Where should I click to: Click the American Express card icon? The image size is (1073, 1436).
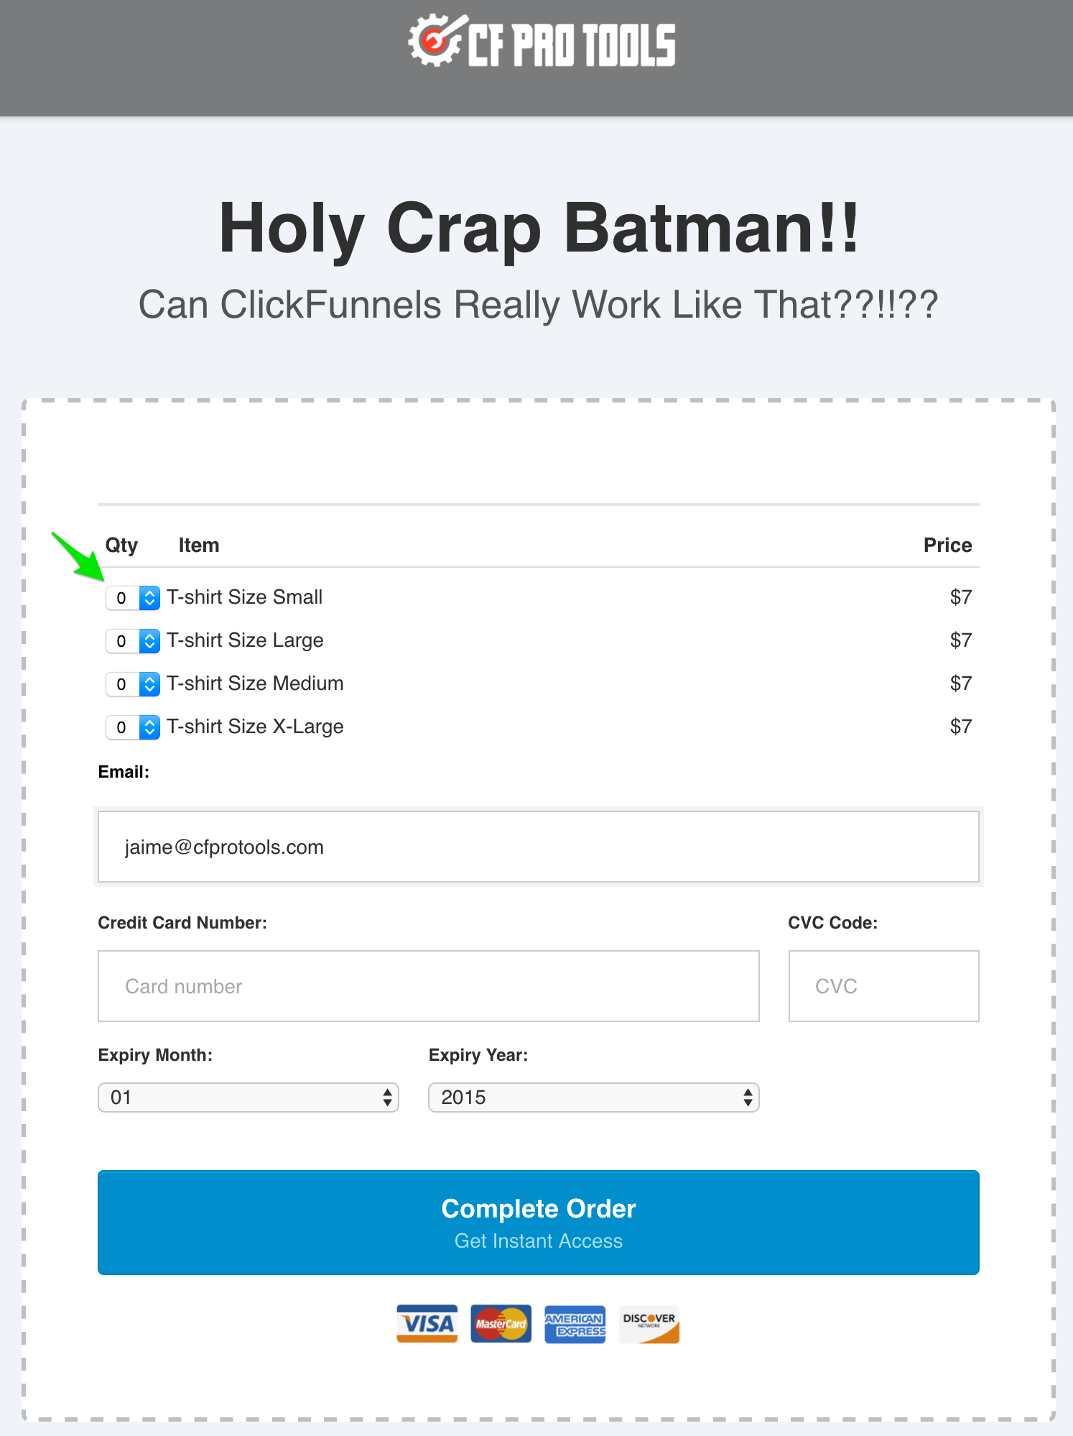pos(575,1323)
